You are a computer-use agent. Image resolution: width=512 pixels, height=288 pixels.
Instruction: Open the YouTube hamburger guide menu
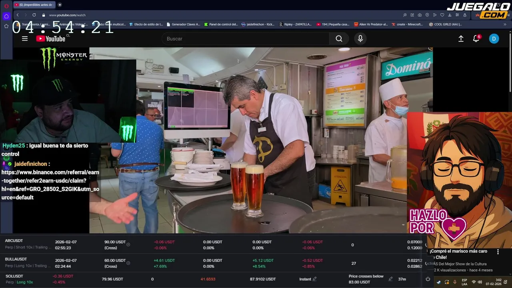25,38
